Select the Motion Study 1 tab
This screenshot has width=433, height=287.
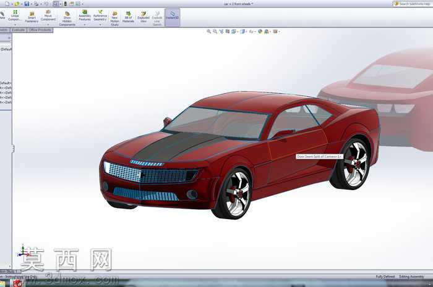pos(10,272)
